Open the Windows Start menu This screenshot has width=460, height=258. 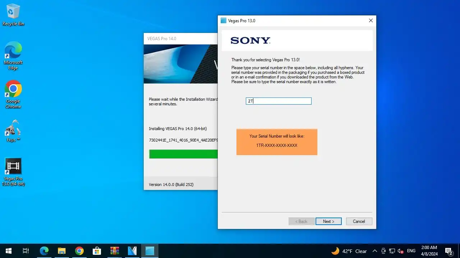(x=9, y=251)
